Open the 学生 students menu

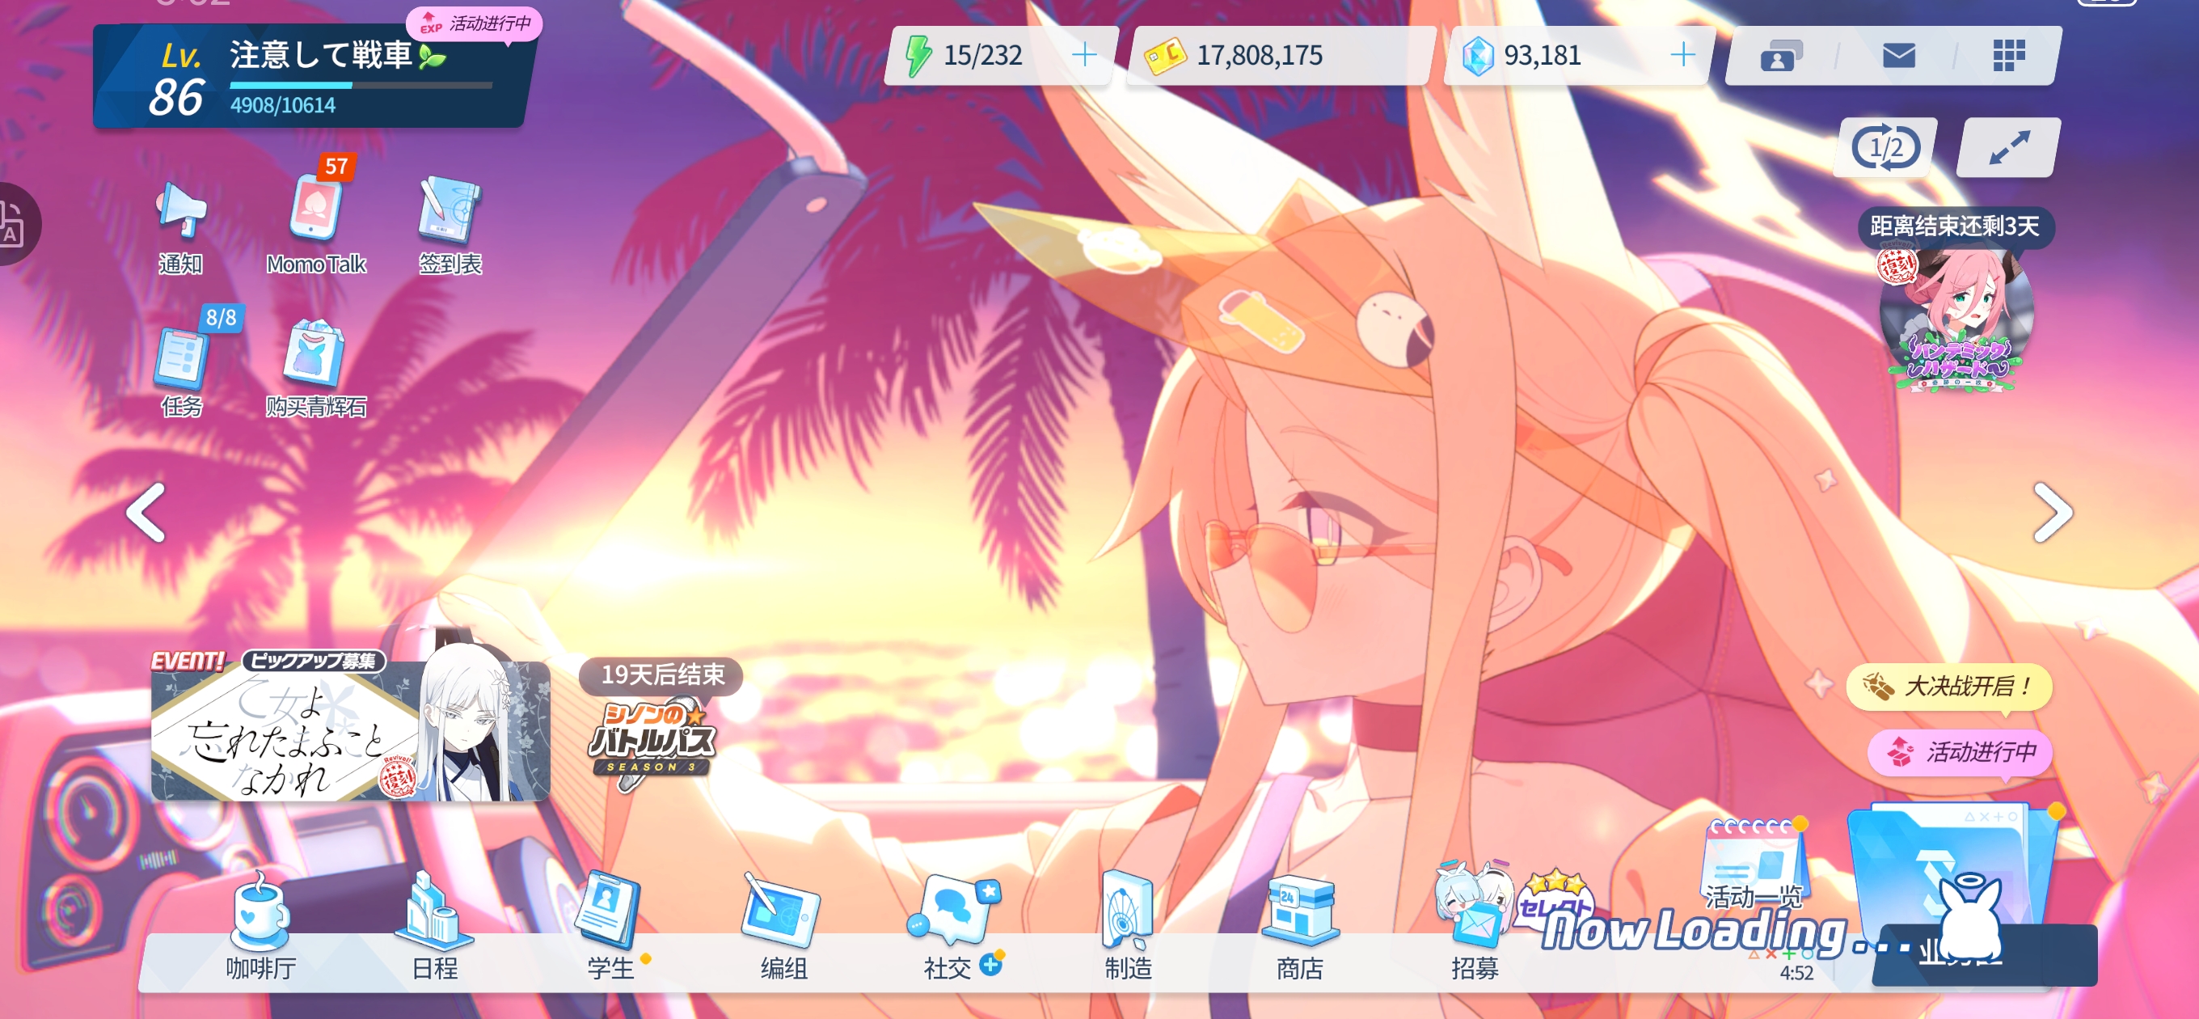coord(610,928)
